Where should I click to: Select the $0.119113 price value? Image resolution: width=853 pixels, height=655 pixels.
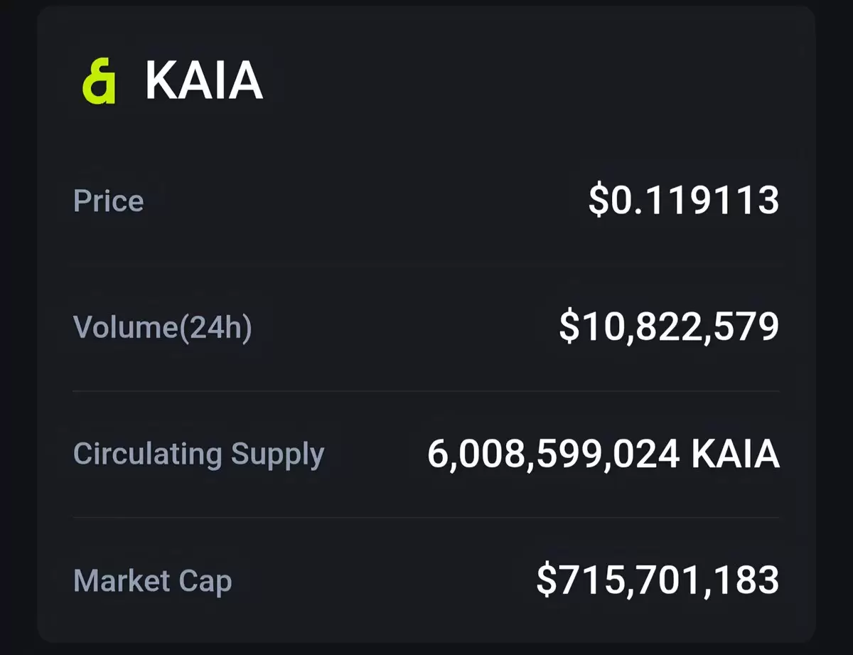684,200
